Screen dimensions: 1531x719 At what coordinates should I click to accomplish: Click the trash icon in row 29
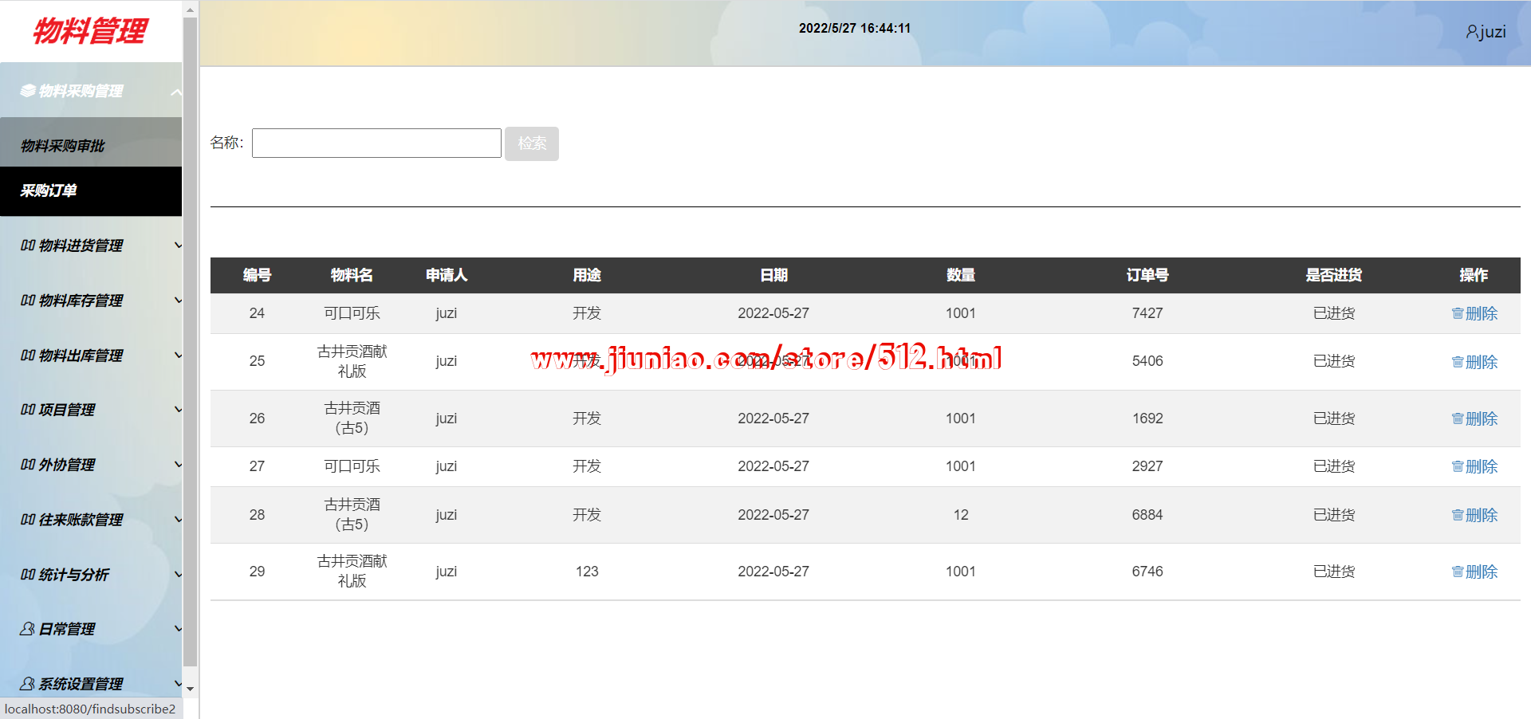1458,572
